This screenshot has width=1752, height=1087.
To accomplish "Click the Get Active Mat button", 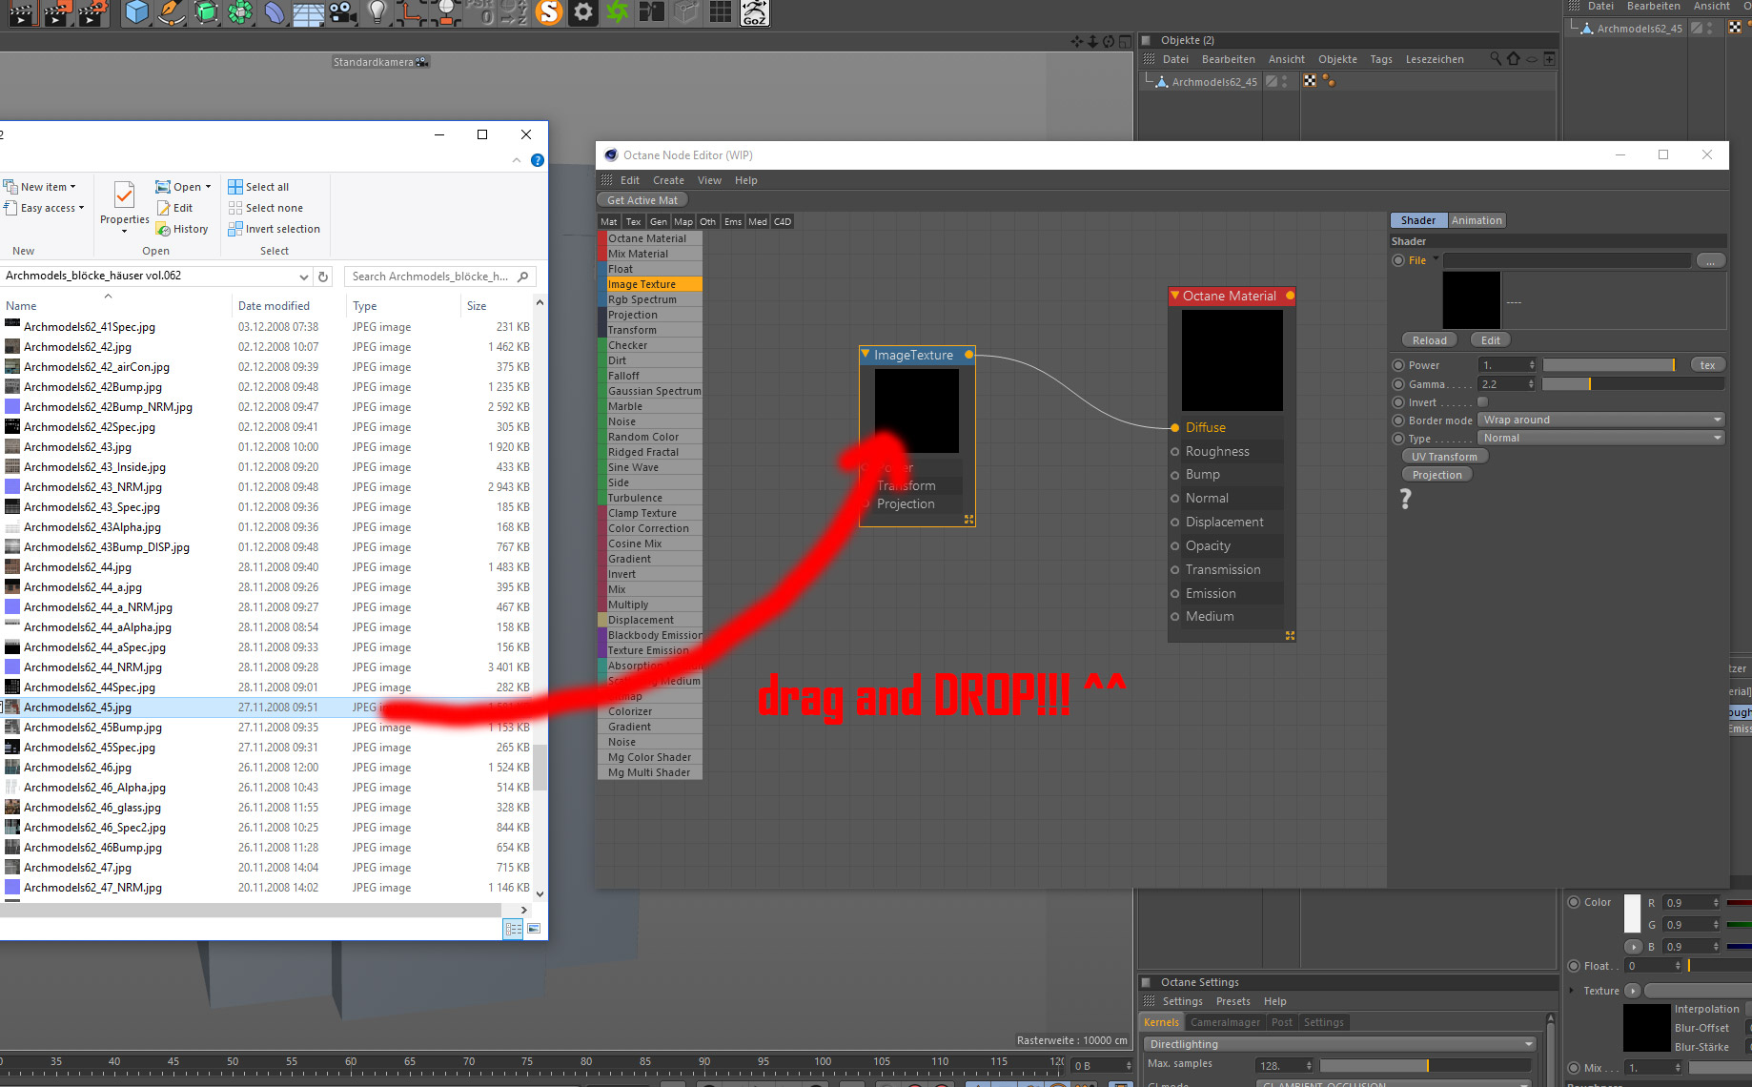I will (642, 200).
